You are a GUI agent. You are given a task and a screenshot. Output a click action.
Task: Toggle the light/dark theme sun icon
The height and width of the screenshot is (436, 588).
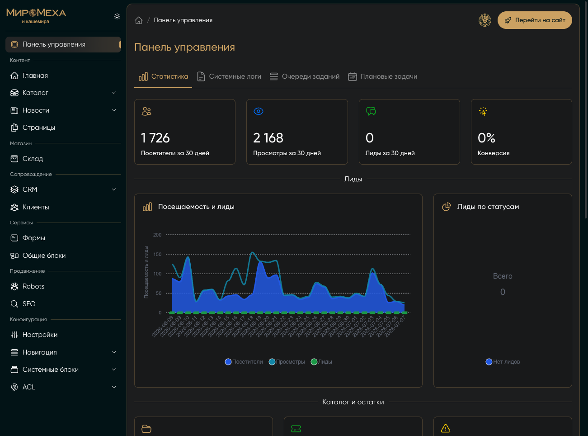(117, 16)
